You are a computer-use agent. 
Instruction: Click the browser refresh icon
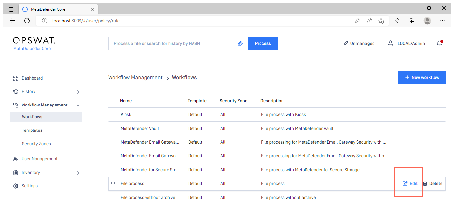point(27,21)
